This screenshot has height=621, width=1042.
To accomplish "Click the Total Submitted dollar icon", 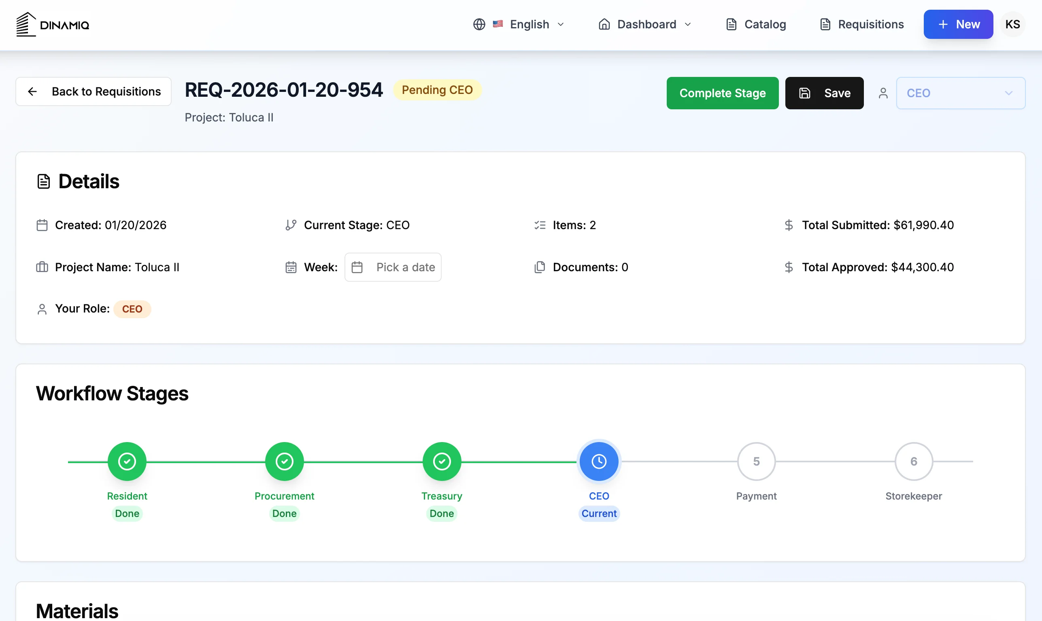I will 789,225.
